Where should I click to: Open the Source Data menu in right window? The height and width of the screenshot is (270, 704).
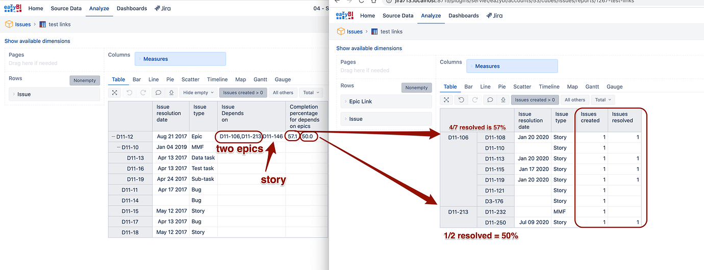[397, 16]
